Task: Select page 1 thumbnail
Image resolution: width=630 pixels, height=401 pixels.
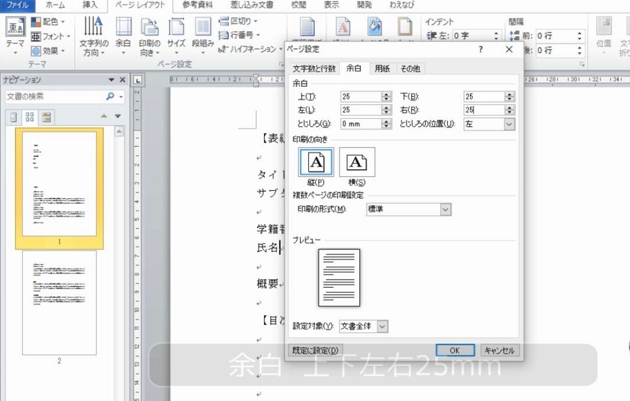Action: 59,184
